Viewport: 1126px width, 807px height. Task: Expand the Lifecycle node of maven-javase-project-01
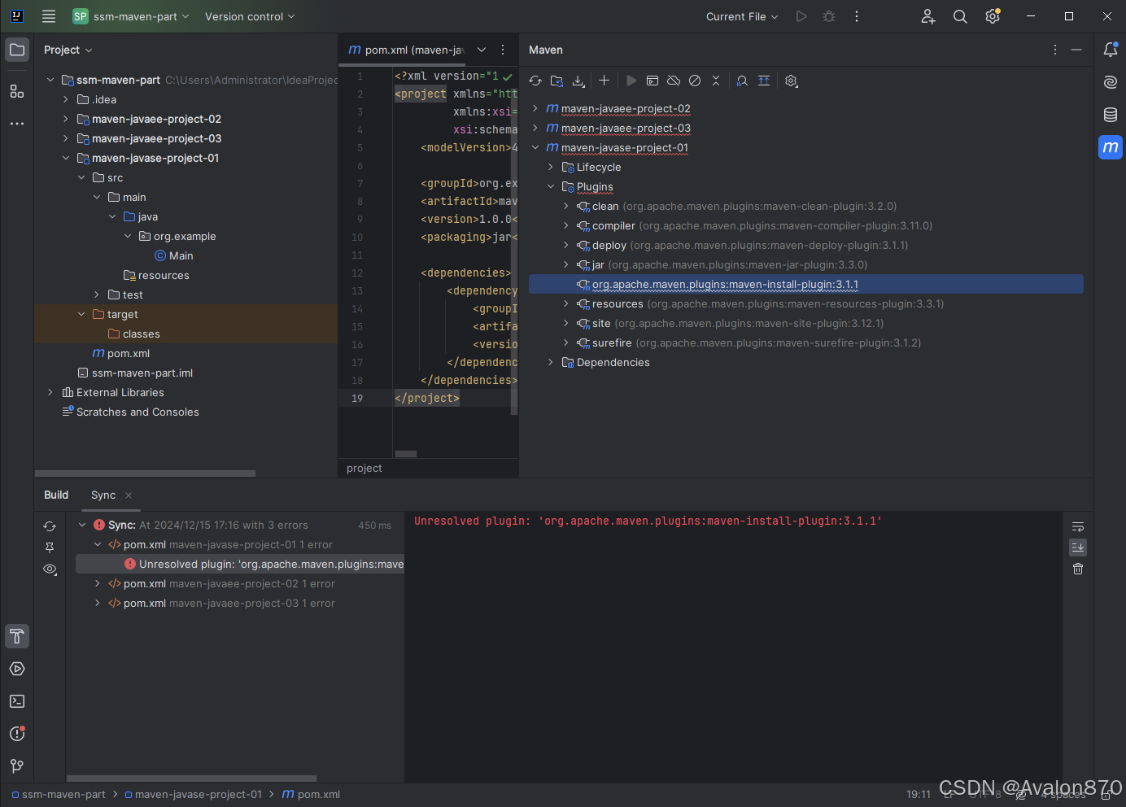[551, 167]
